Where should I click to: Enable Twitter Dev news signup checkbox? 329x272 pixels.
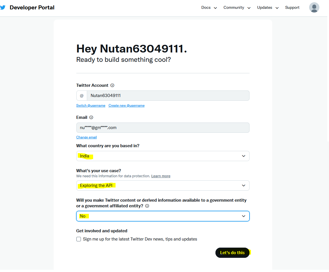79,239
